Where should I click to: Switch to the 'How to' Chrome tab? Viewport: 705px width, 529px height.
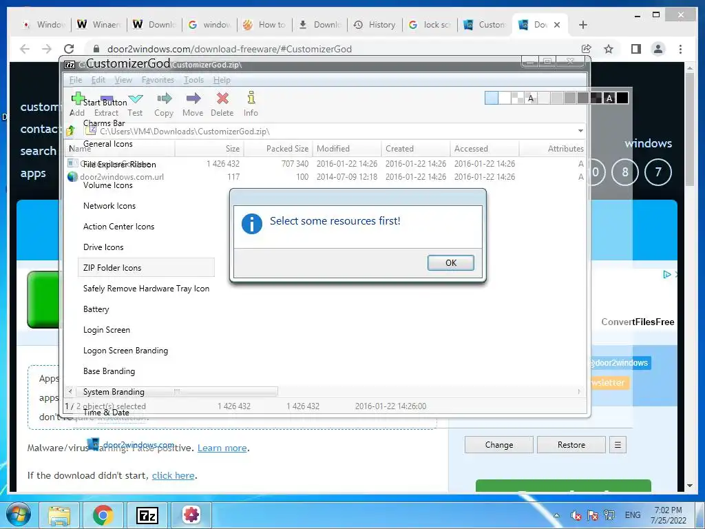265,25
